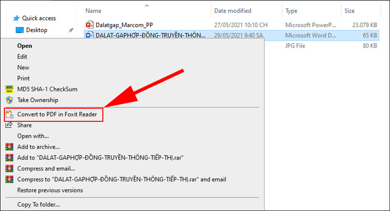
Task: Choose Open with... in the context menu
Action: [x=33, y=136]
